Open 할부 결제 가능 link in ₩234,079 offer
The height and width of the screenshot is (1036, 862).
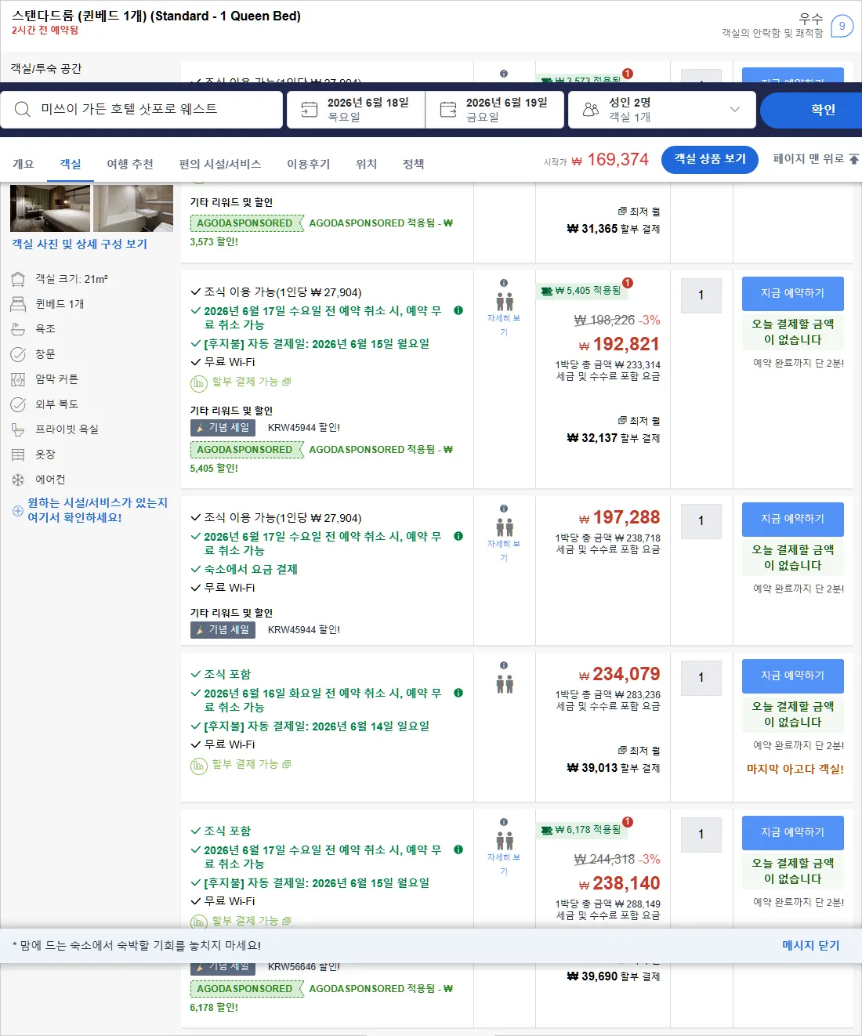(x=252, y=764)
